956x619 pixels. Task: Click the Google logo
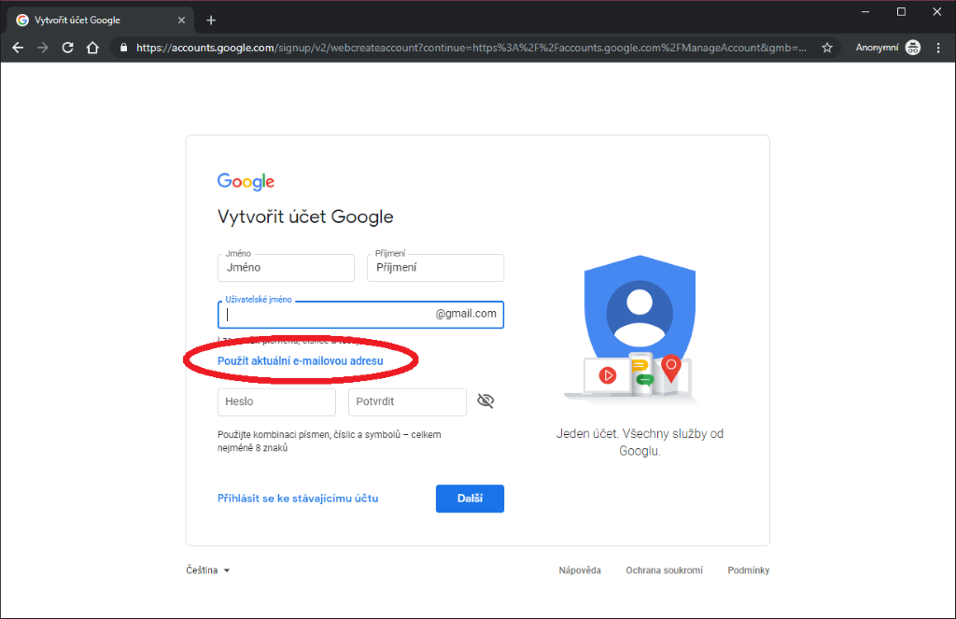[246, 181]
